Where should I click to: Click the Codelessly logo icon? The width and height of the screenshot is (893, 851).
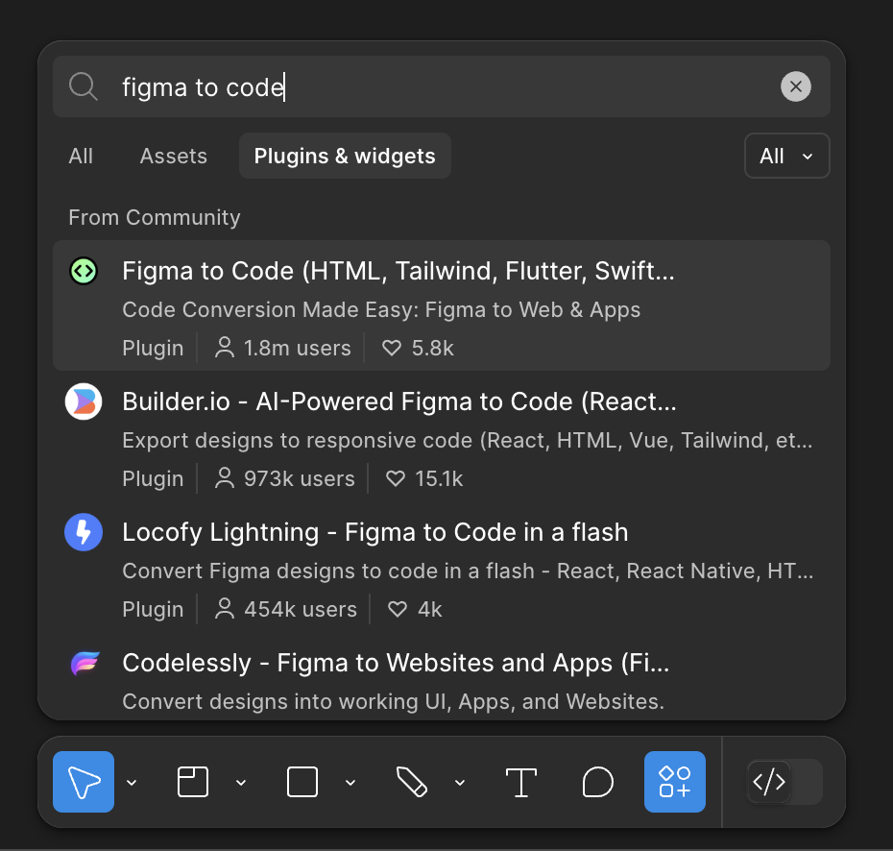(x=84, y=663)
